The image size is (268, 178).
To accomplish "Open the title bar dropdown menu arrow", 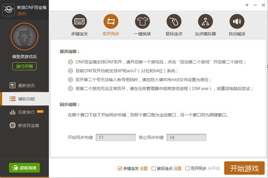I will pyautogui.click(x=247, y=5).
